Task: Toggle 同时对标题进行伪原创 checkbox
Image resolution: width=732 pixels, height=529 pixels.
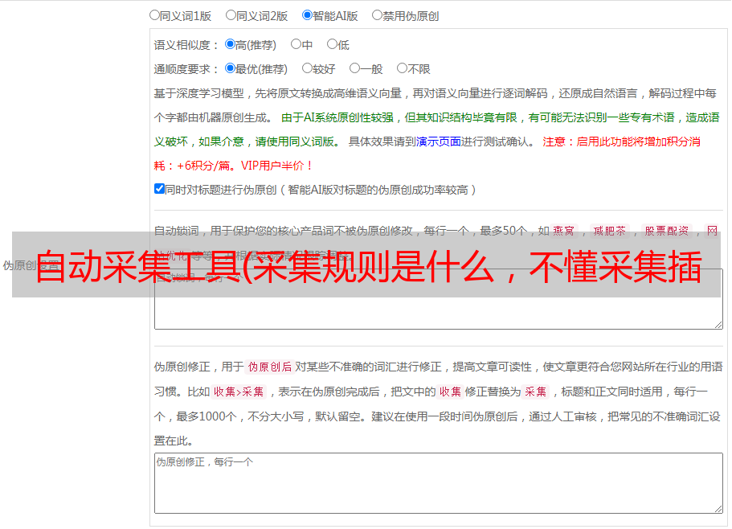Action: [x=159, y=189]
